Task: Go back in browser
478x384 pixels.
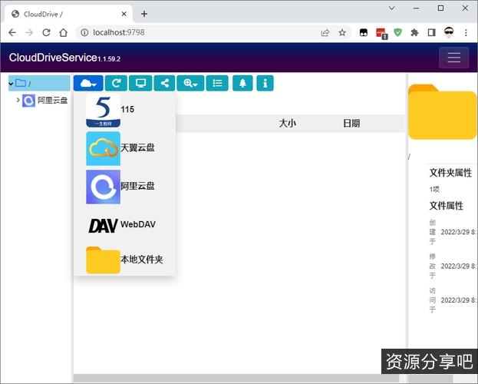Action: 12,32
